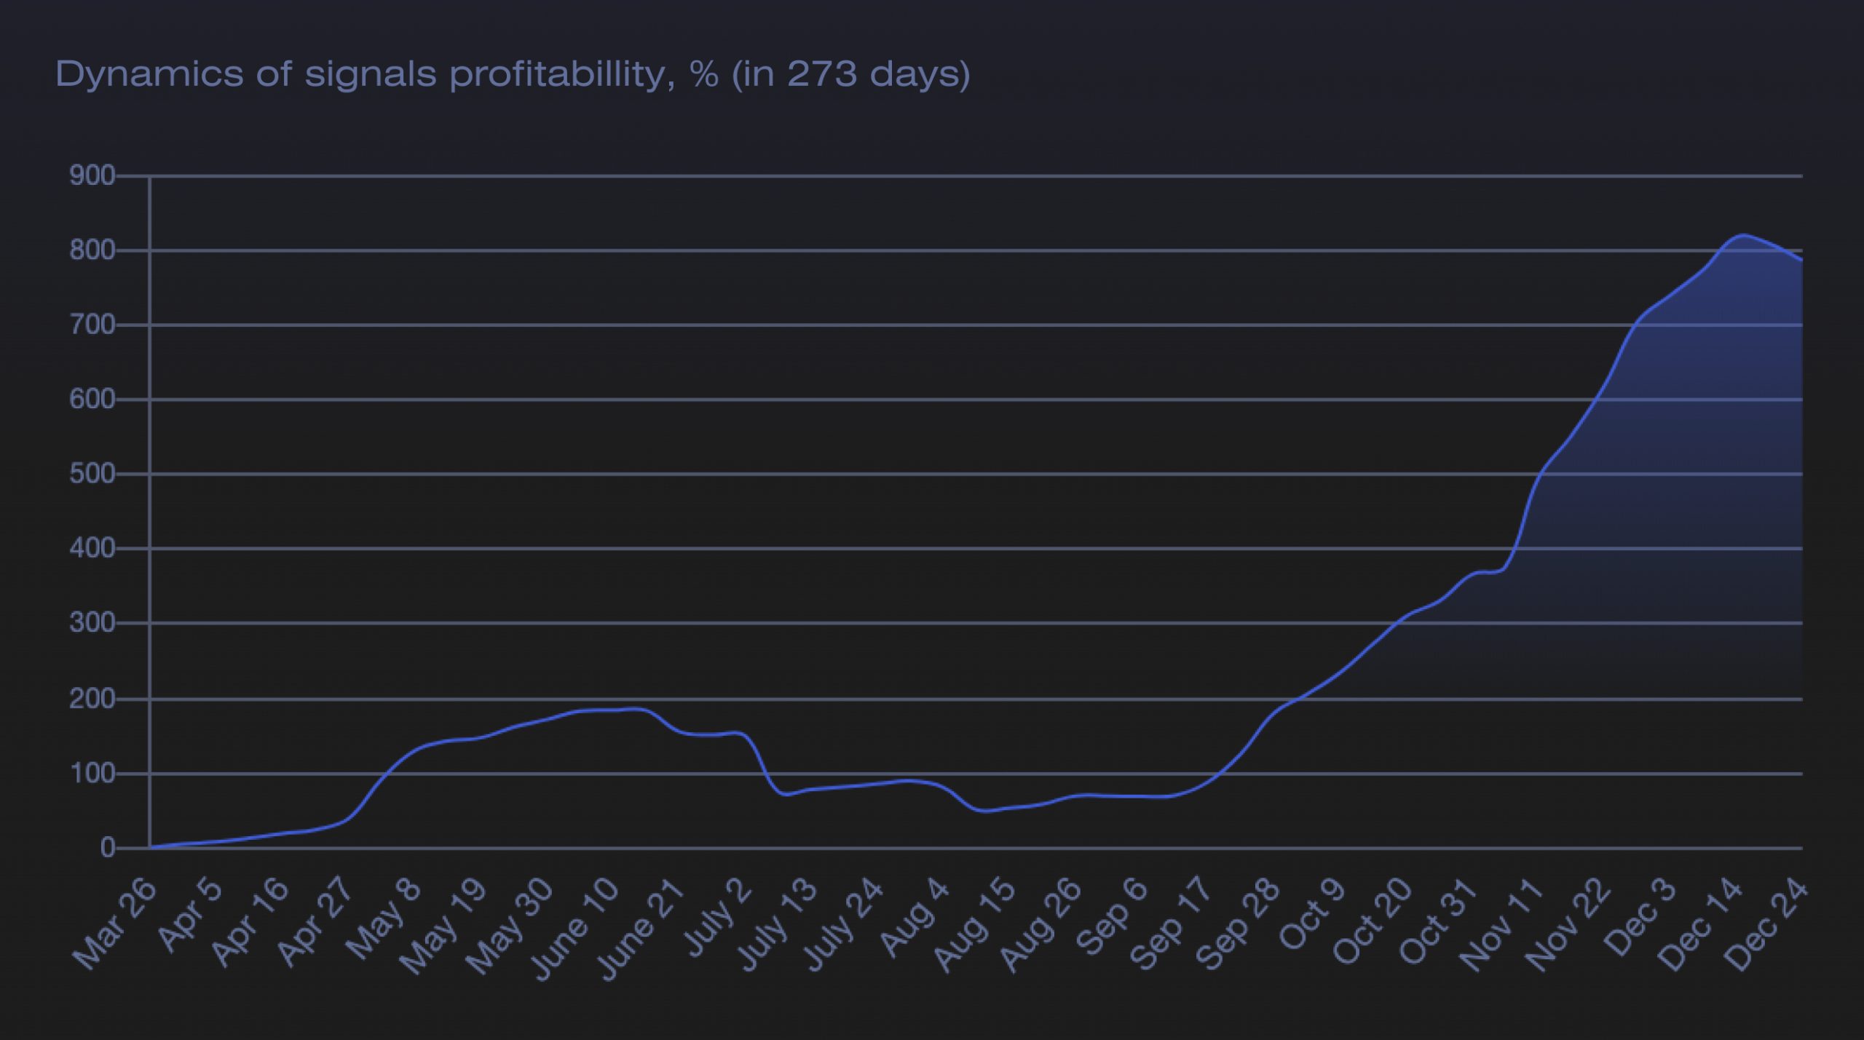Click the 'Sep 17' date label
Screen dimensions: 1864x1040
click(1171, 924)
